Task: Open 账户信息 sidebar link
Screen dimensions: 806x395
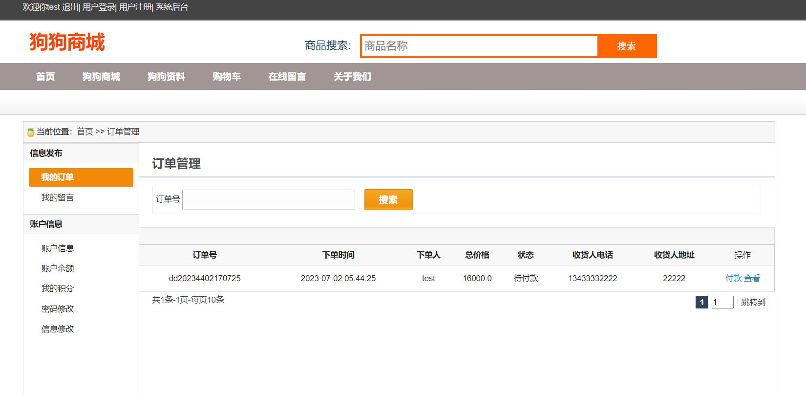Action: click(x=58, y=248)
